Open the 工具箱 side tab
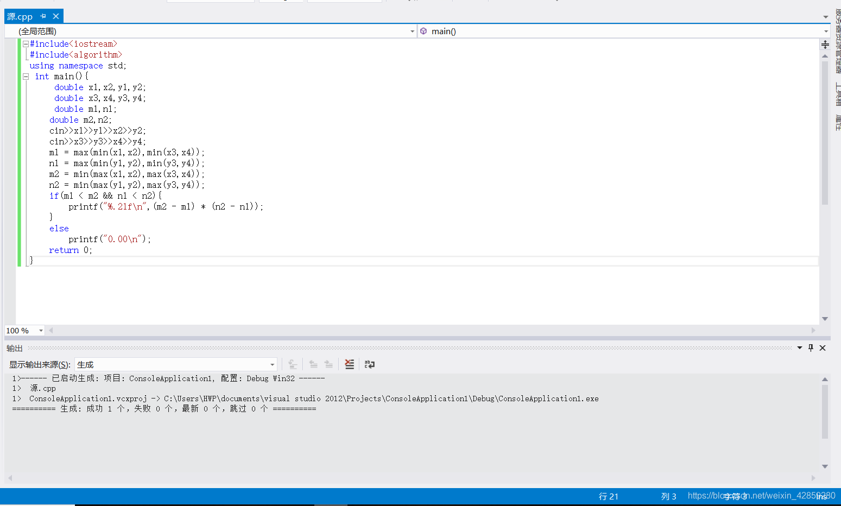This screenshot has width=841, height=506. (x=837, y=94)
